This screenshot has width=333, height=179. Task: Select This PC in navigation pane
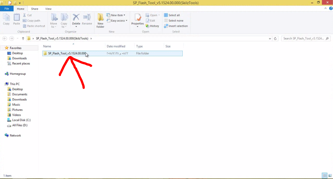coord(15,84)
